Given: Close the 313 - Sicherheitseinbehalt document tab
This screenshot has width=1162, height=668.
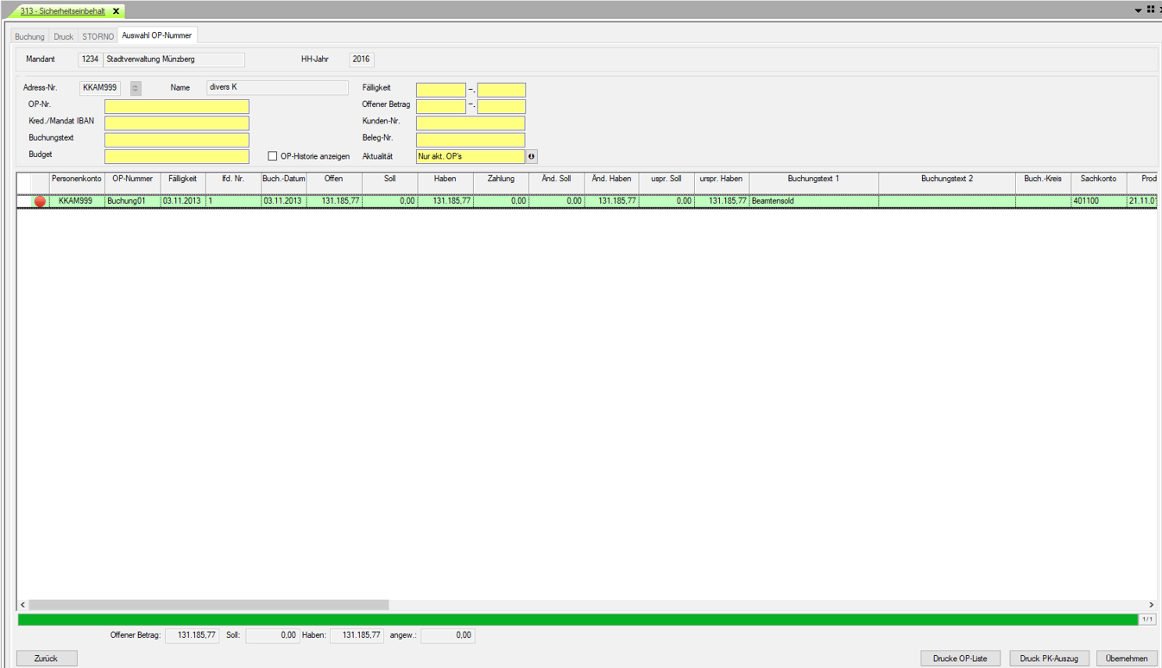Looking at the screenshot, I should pyautogui.click(x=117, y=11).
